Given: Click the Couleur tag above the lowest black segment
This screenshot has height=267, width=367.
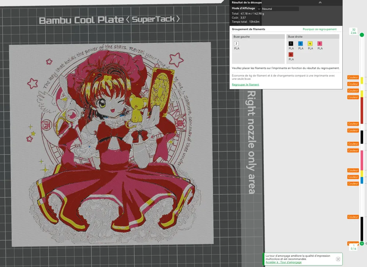Looking at the screenshot, I should point(353,217).
